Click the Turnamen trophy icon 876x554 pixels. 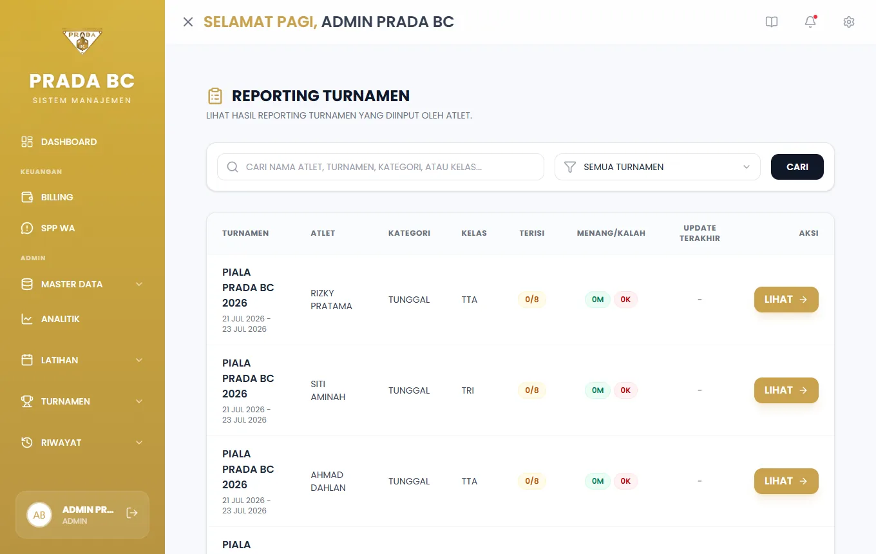(x=27, y=401)
